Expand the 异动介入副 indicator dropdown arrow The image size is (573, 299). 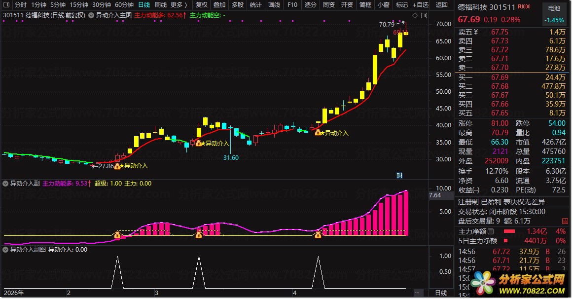[5, 184]
